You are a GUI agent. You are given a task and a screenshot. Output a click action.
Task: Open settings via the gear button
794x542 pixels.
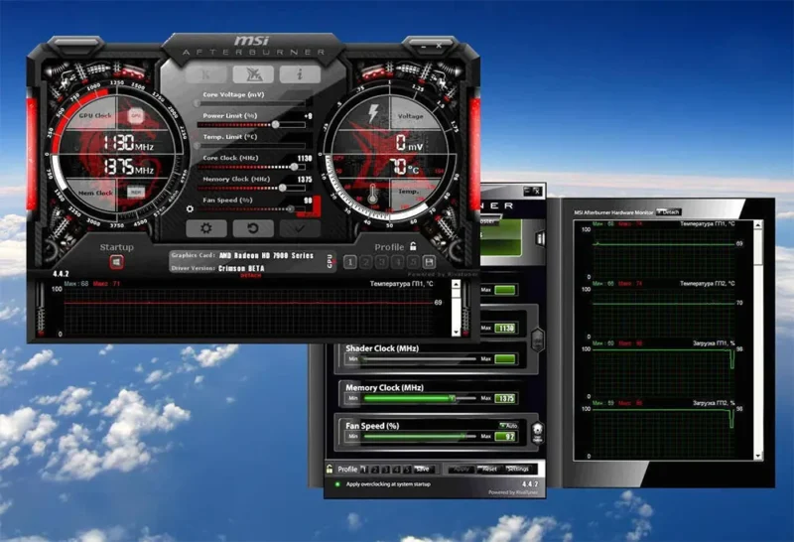(x=206, y=228)
